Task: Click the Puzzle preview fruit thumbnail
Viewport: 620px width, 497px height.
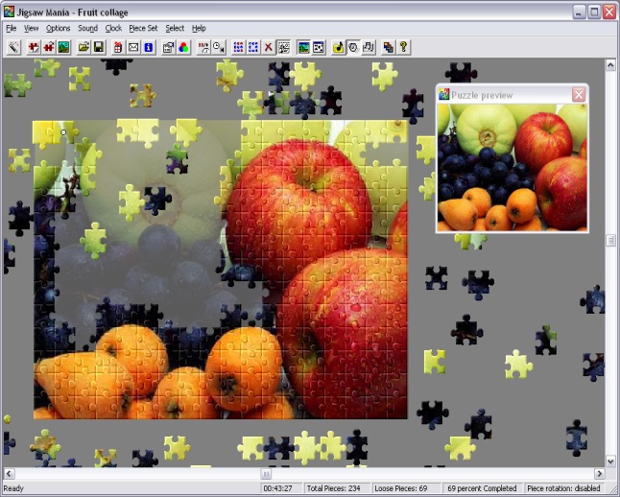Action: tap(512, 167)
